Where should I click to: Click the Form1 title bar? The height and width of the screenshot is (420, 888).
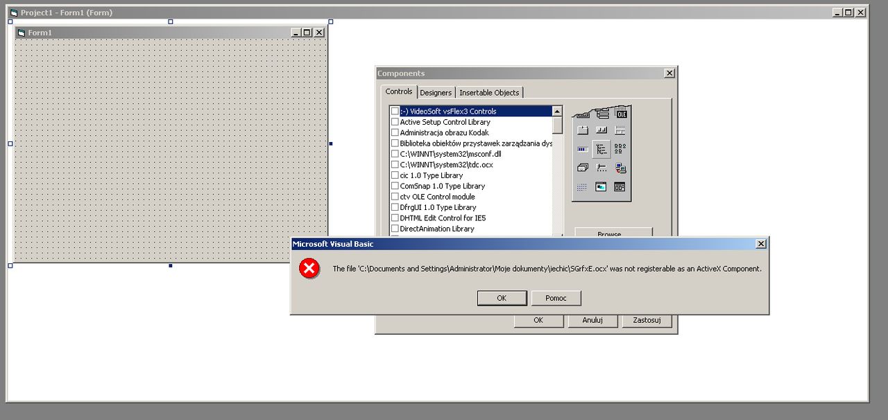(x=171, y=33)
